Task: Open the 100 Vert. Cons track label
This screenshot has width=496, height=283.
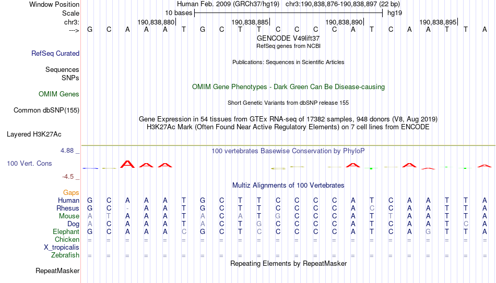Action: [29, 163]
